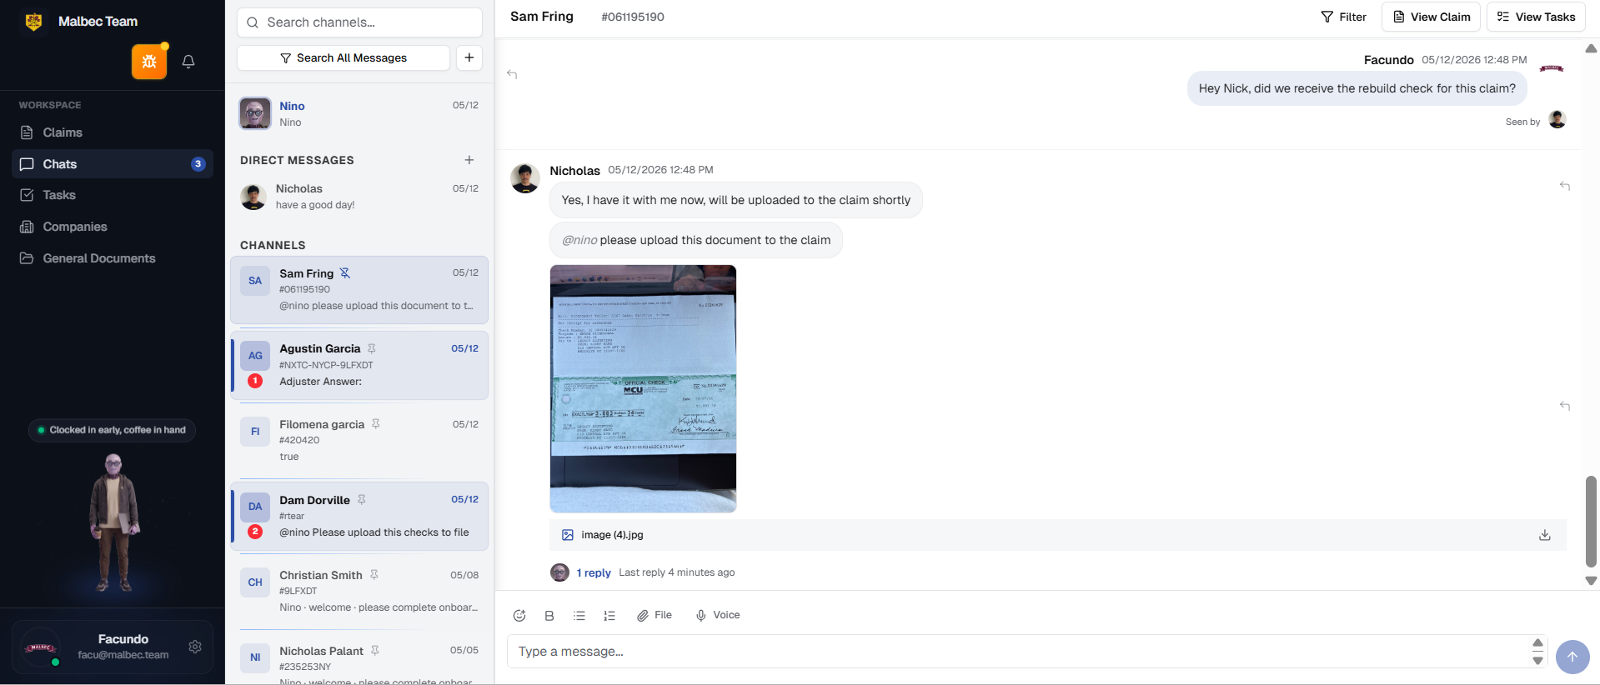Reply to Facundo's rebuild check message
The height and width of the screenshot is (685, 1600).
(512, 74)
